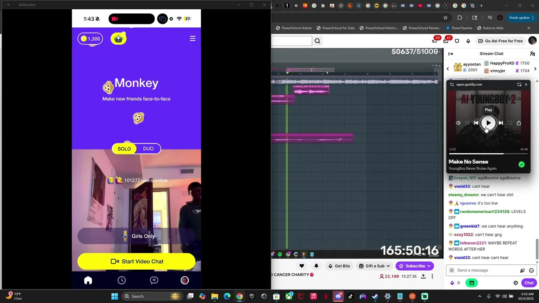539x303 pixels.
Task: Open channel points green reward button
Action: point(472,283)
